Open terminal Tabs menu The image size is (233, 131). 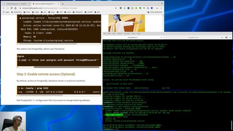[133, 33]
